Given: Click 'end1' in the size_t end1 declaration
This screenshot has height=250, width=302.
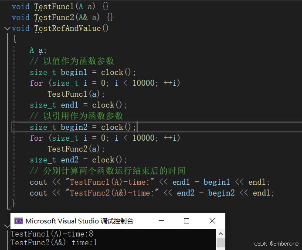Looking at the screenshot, I should point(70,105).
